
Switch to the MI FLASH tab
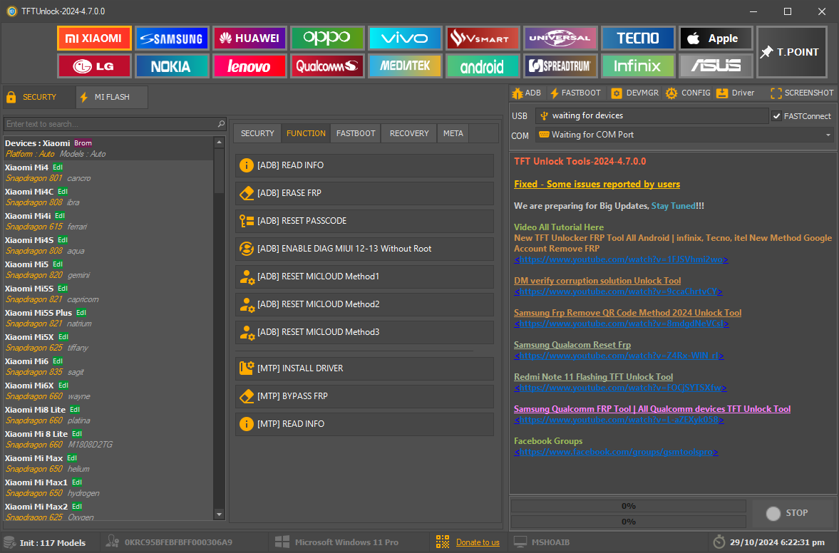[112, 98]
